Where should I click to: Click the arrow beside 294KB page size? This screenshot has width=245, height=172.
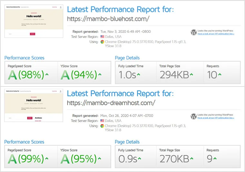click(191, 75)
